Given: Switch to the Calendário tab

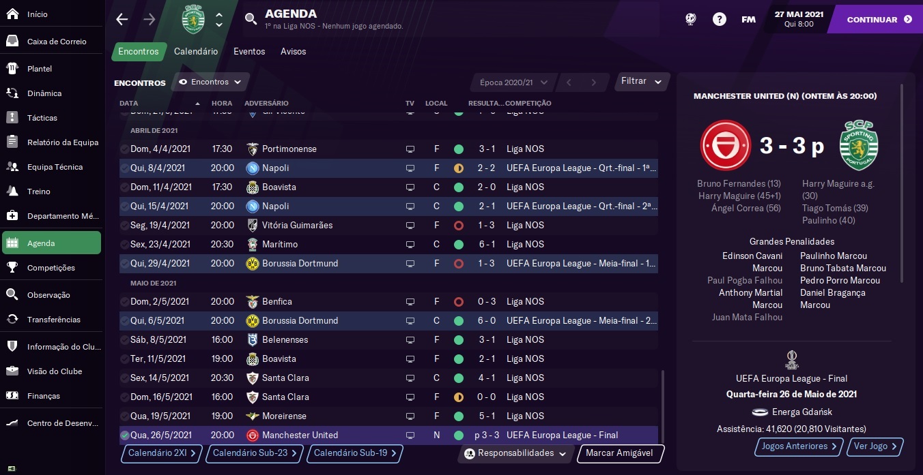Looking at the screenshot, I should (x=196, y=51).
